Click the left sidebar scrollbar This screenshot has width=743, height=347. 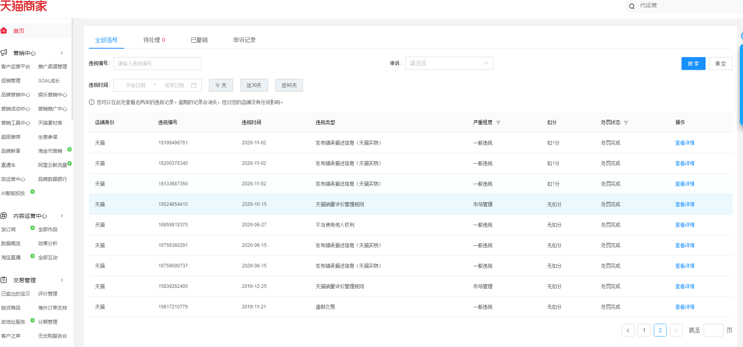click(x=72, y=69)
